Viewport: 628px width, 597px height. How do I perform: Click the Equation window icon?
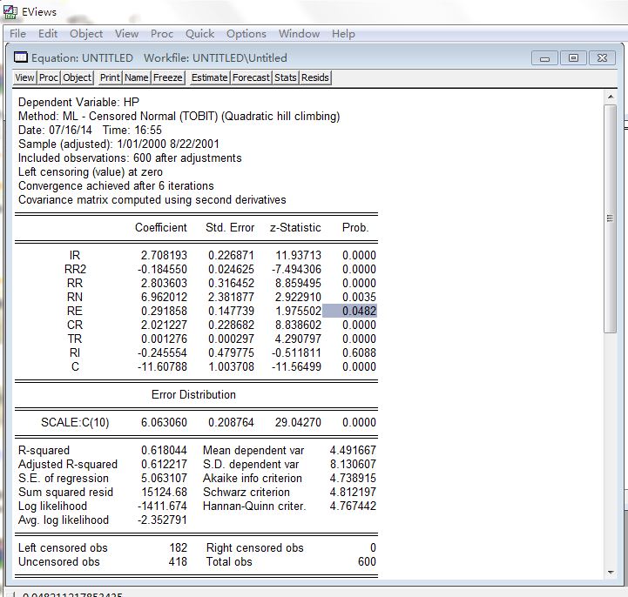coord(21,57)
